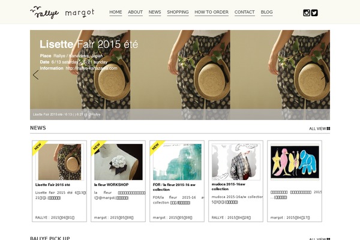Click the Lisette Fair hat thumbnail
Image resolution: width=360 pixels, height=240 pixels.
click(59, 162)
